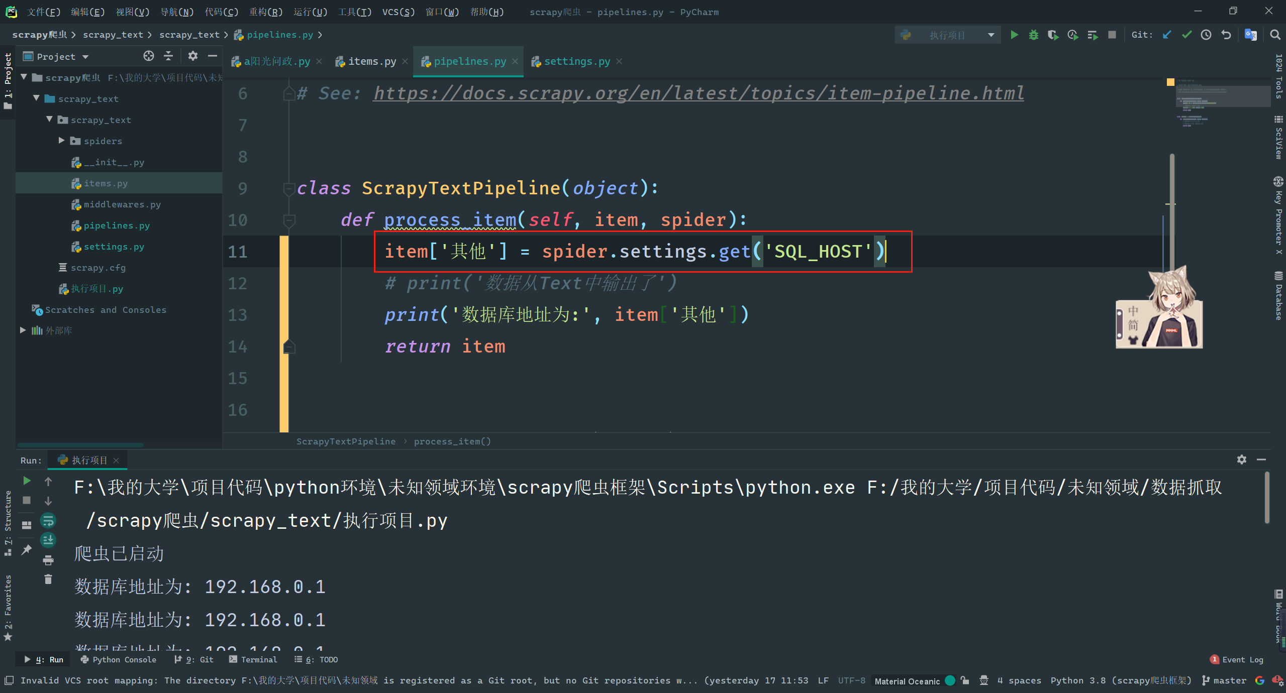
Task: Click the Git update project arrow icon
Action: click(x=1167, y=35)
